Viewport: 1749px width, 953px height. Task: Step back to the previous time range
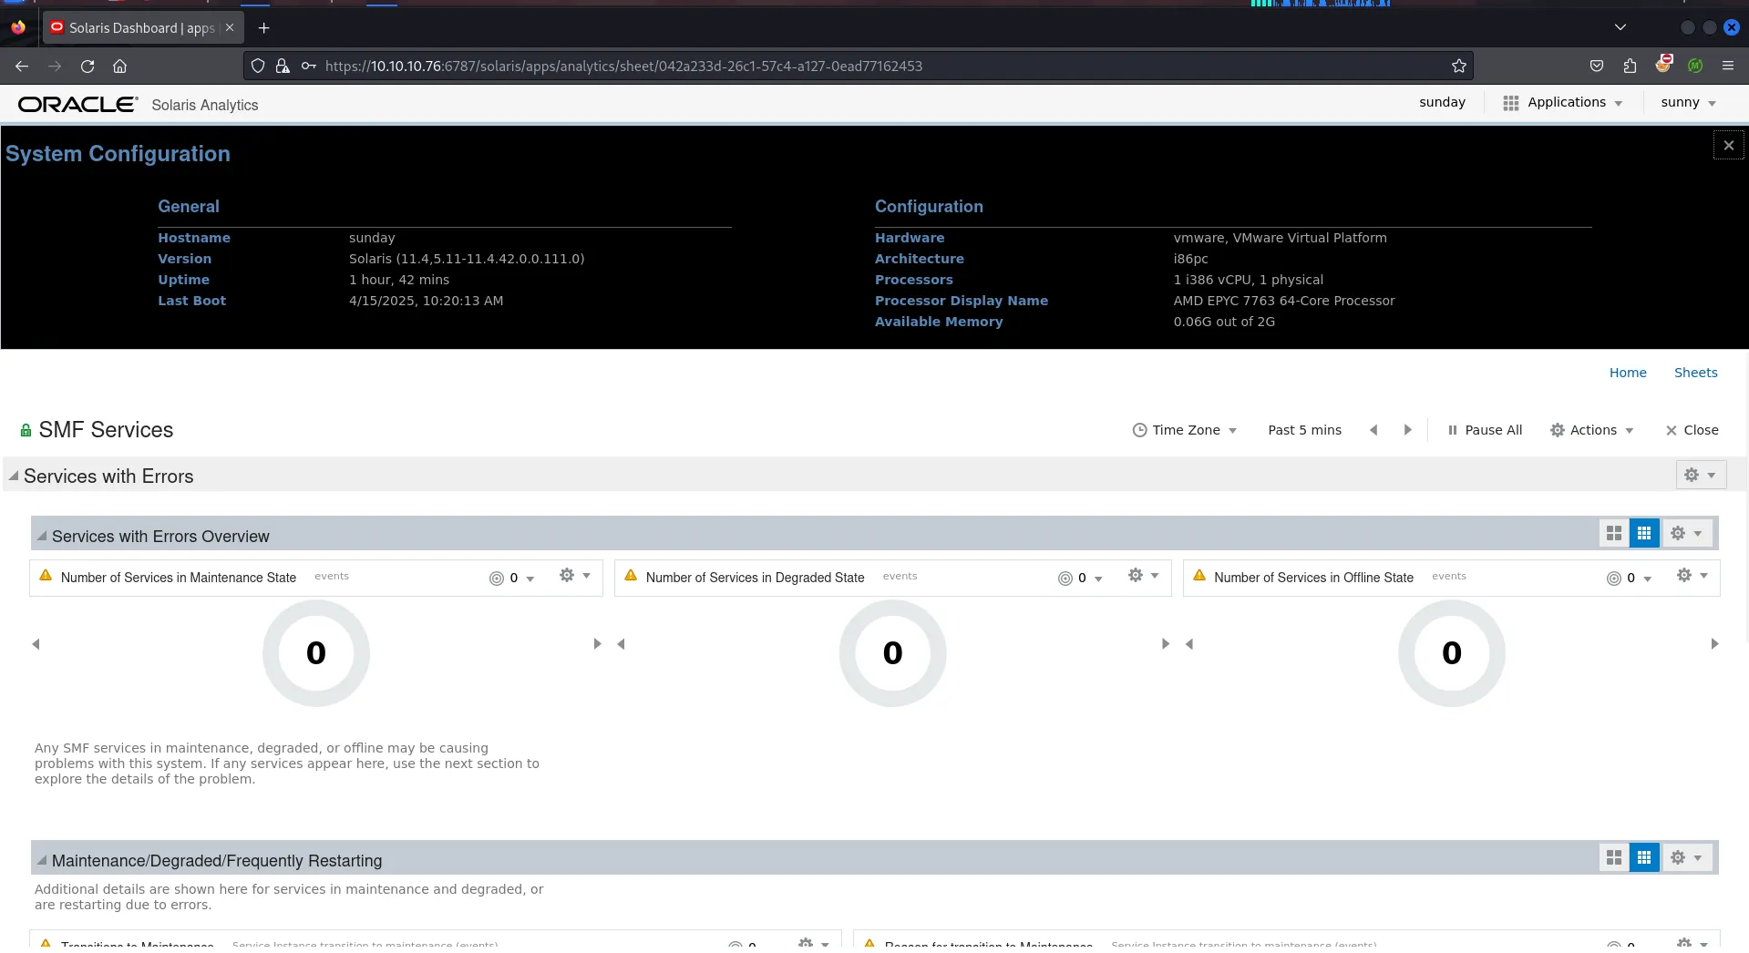1373,430
